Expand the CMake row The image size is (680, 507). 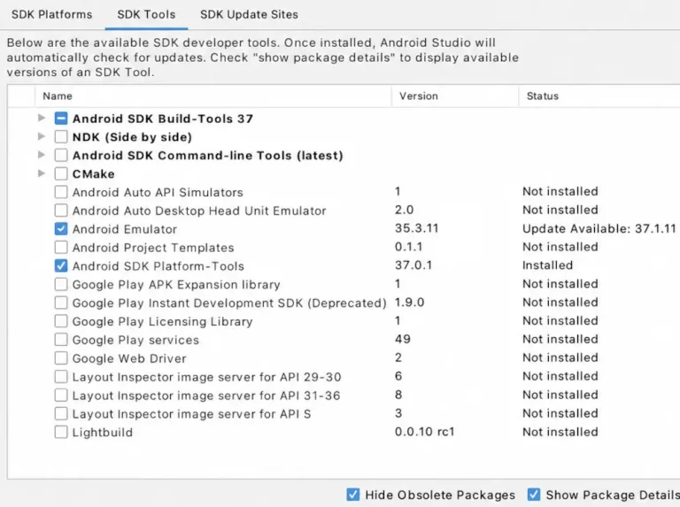(42, 173)
